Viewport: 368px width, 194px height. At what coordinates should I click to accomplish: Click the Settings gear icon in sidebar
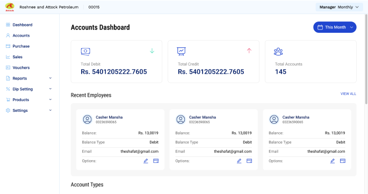[8, 110]
